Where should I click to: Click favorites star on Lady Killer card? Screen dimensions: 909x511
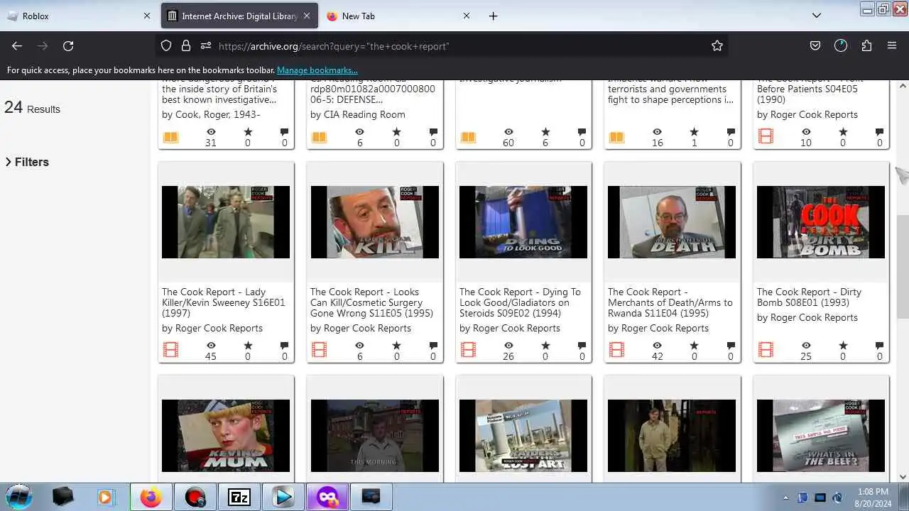[x=248, y=346]
